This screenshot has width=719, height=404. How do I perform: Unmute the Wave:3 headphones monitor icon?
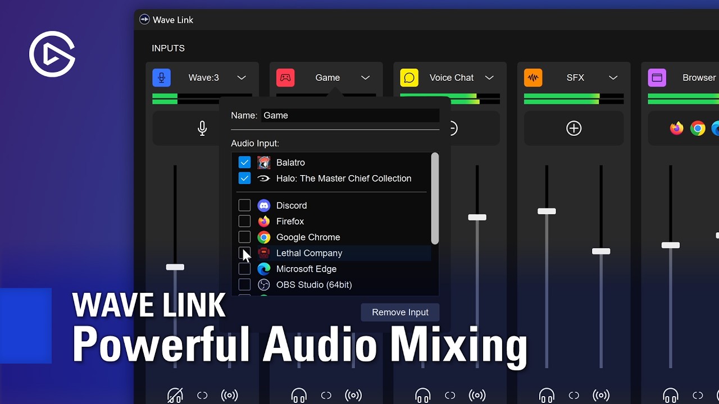[x=175, y=396]
